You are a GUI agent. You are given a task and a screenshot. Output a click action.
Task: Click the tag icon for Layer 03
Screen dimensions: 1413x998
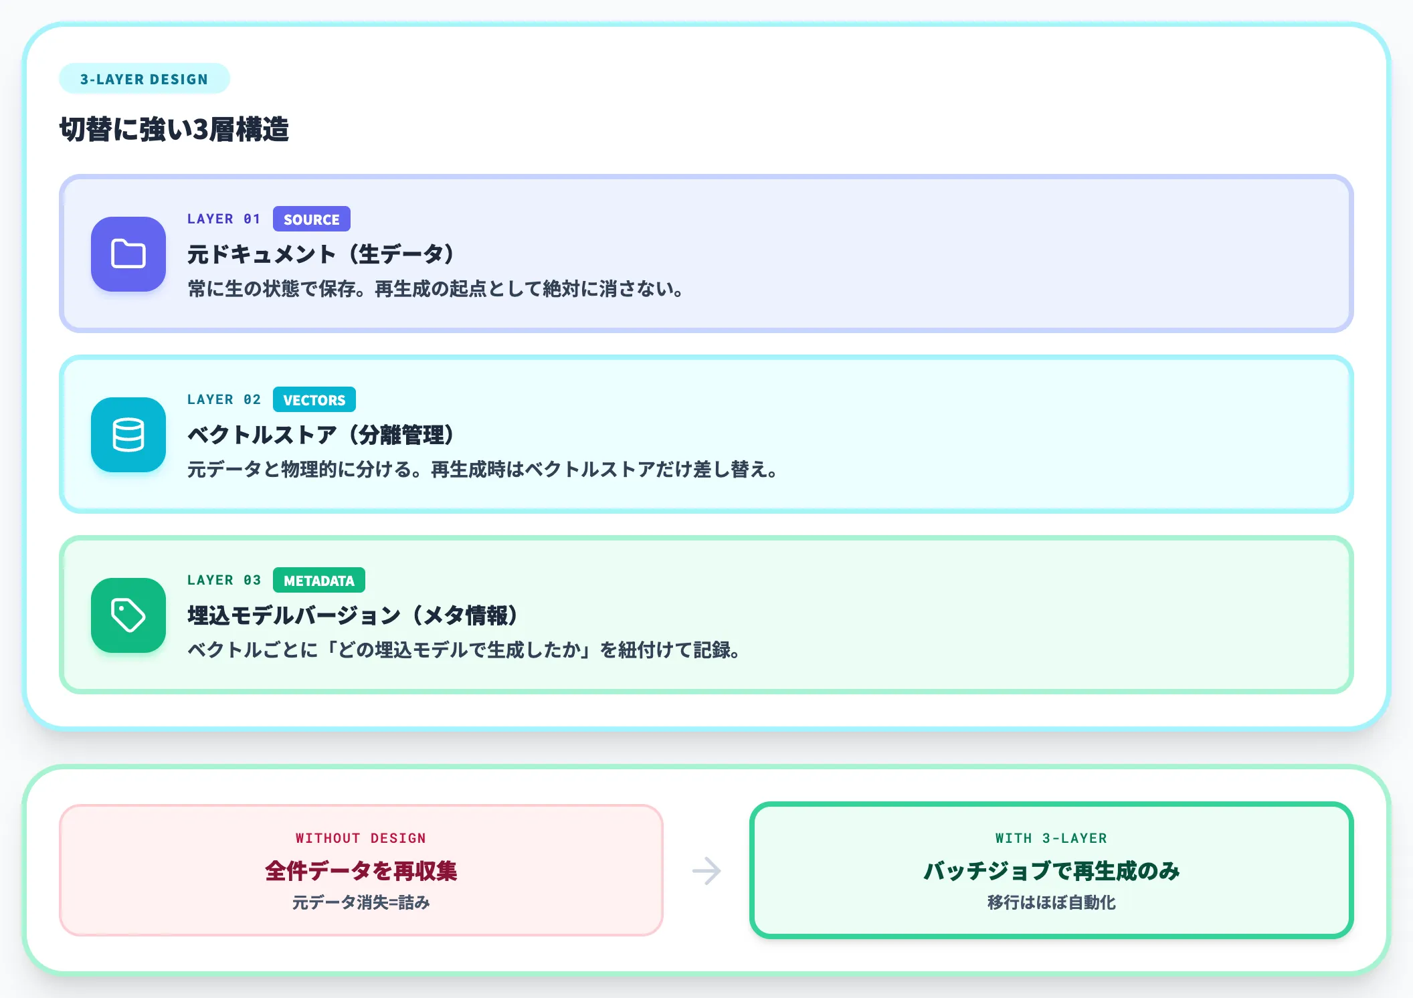(x=128, y=615)
